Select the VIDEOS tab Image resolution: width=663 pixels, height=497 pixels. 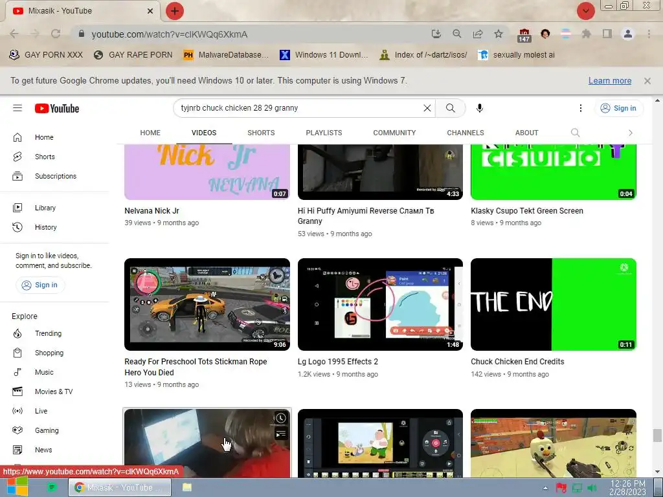coord(204,133)
